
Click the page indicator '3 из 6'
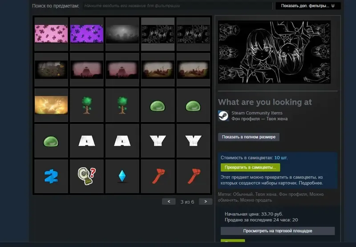[x=187, y=202]
